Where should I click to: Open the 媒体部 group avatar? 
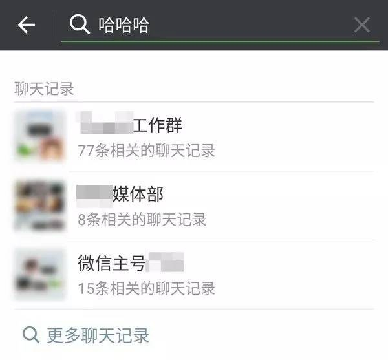click(x=40, y=206)
